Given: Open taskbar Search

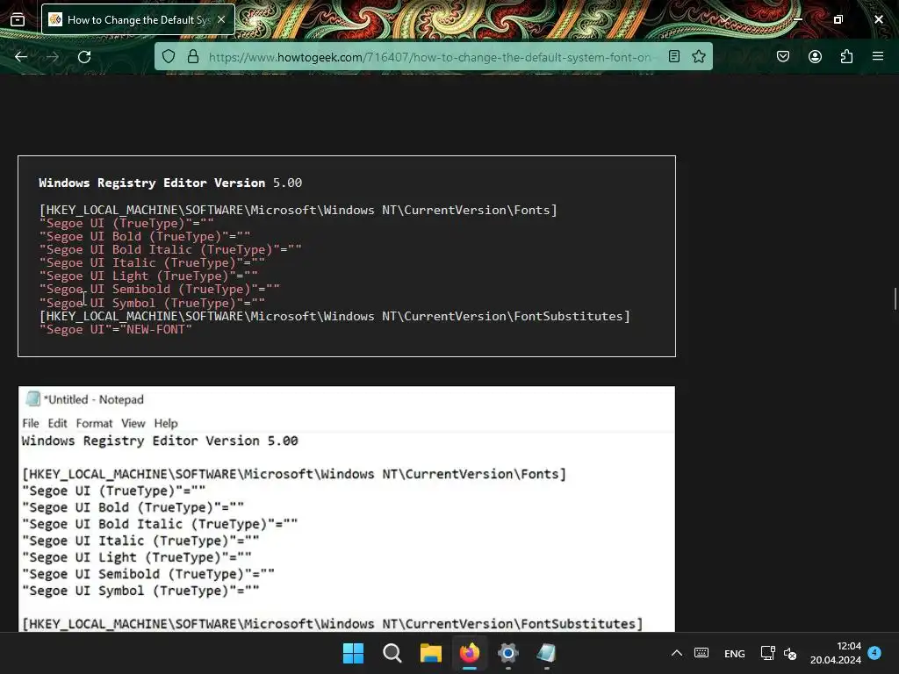Looking at the screenshot, I should pos(392,653).
